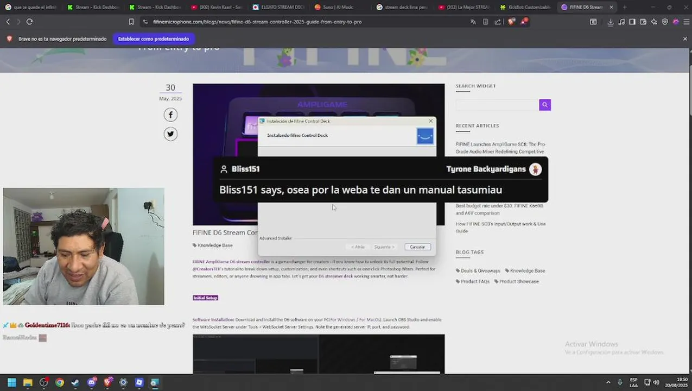
Task: Click the 'Software Installation' text link
Action: 213,319
